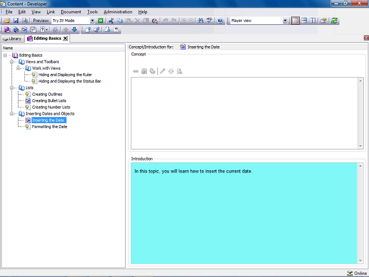Click the Check In document icon
The image size is (369, 277).
(x=88, y=29)
